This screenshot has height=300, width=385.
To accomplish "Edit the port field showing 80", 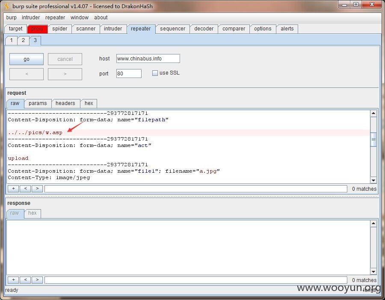I will pyautogui.click(x=129, y=74).
